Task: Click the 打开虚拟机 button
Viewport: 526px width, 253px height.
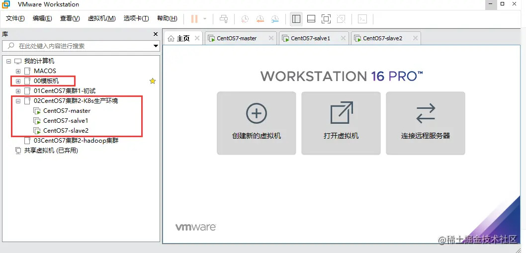Action: pos(341,123)
